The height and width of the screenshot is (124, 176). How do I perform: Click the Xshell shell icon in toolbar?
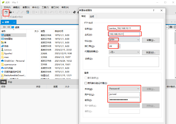point(74,12)
